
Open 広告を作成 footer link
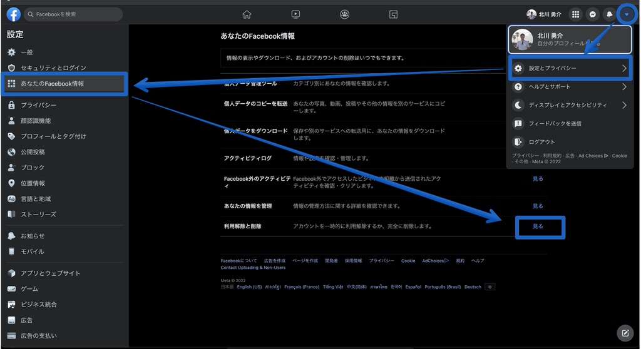coord(275,261)
